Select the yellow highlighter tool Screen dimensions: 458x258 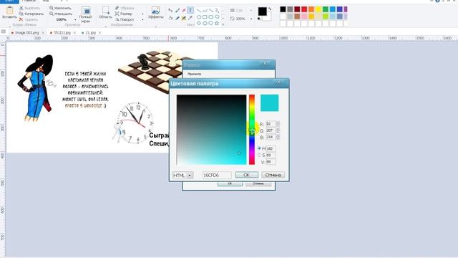[184, 18]
